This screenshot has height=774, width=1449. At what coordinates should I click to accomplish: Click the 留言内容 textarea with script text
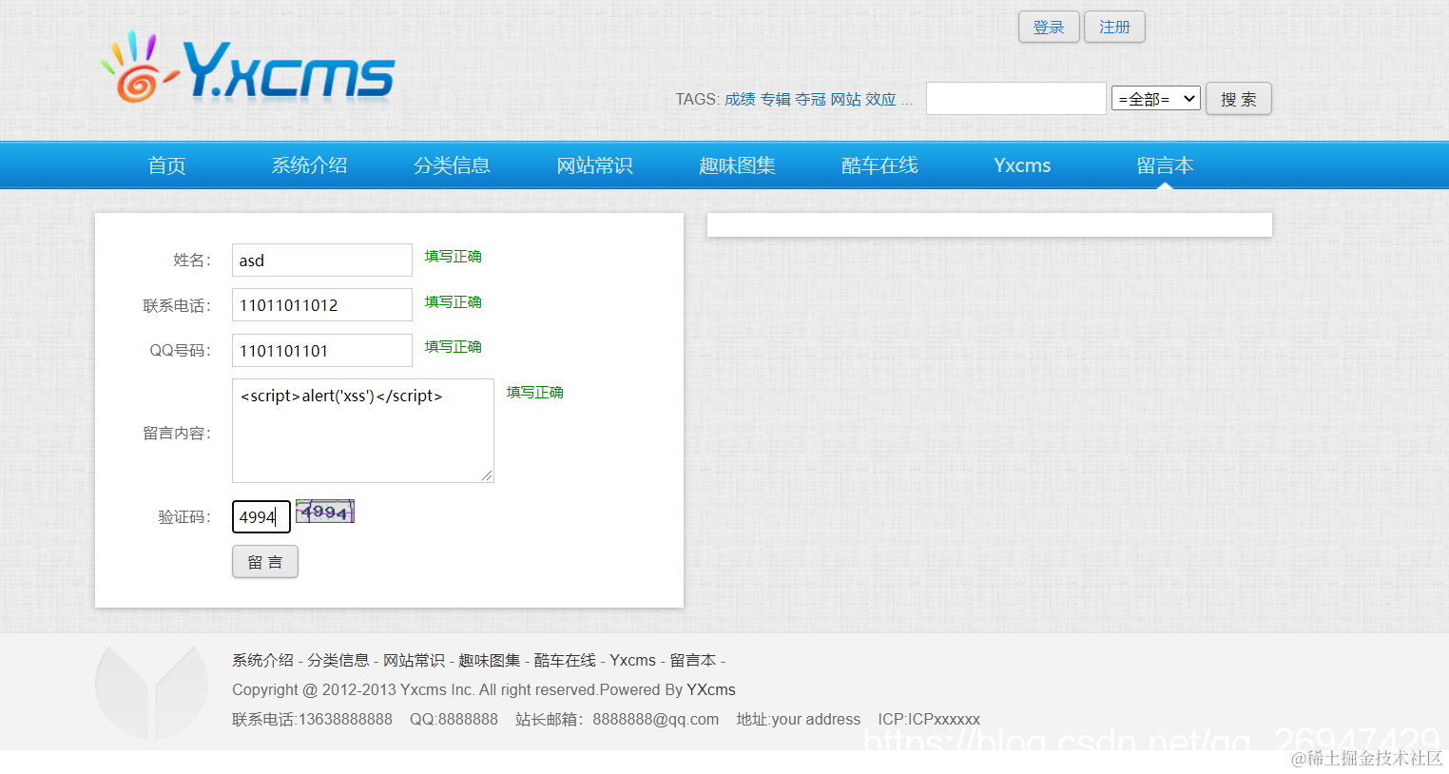pyautogui.click(x=363, y=431)
